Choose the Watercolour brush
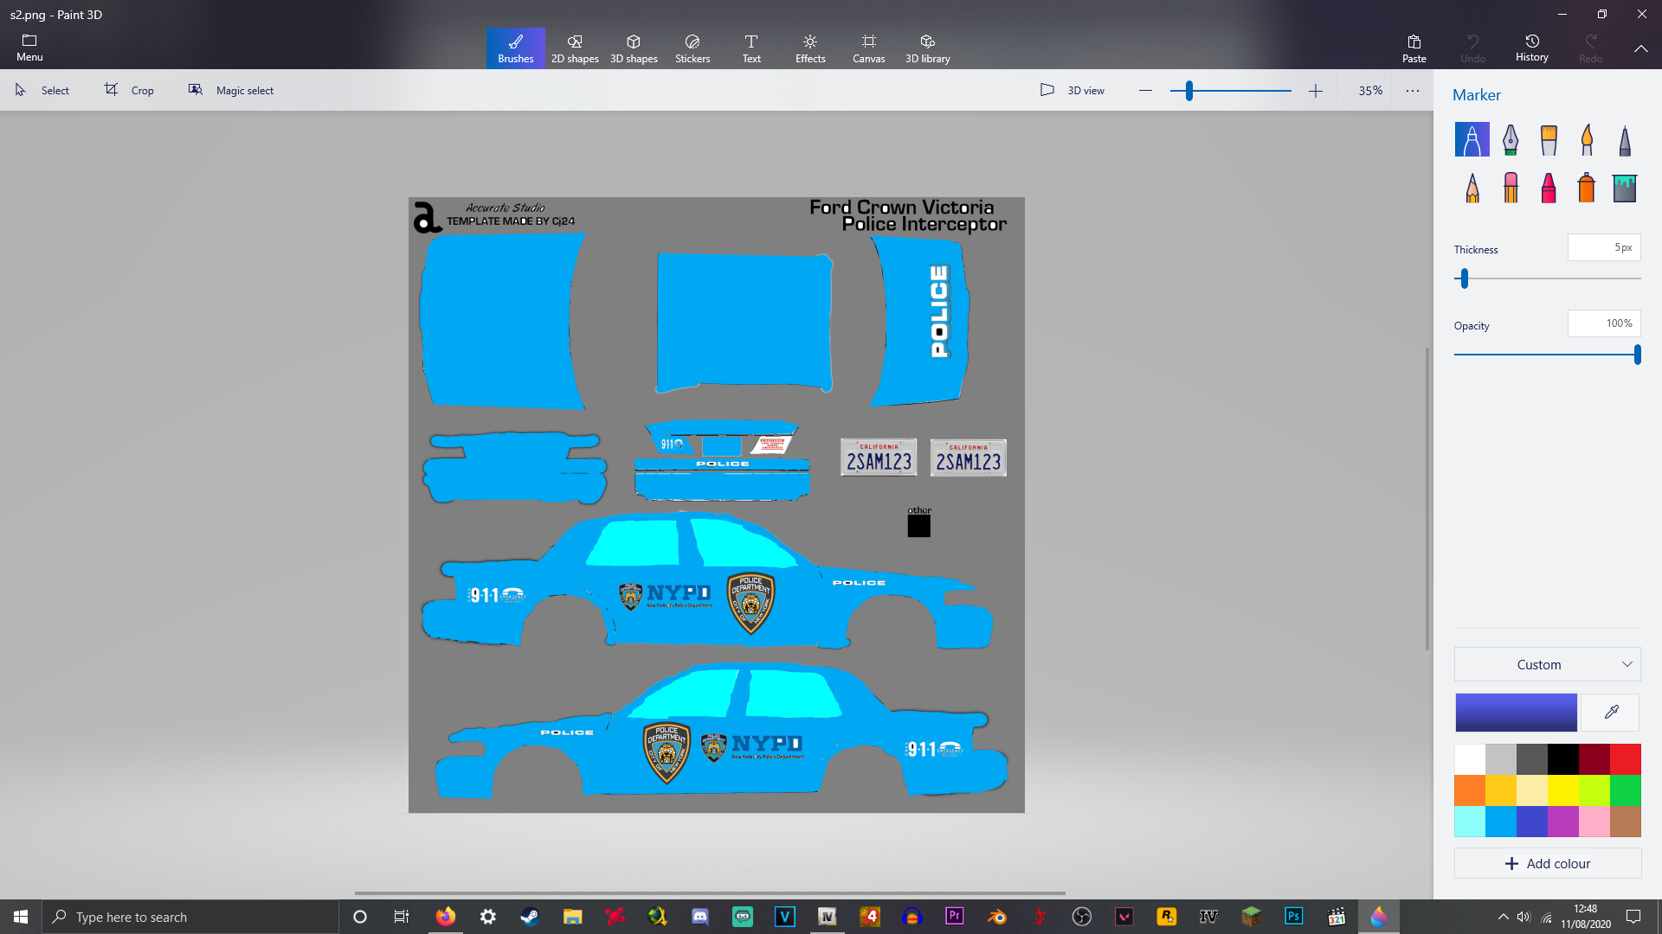This screenshot has height=934, width=1662. (1587, 140)
